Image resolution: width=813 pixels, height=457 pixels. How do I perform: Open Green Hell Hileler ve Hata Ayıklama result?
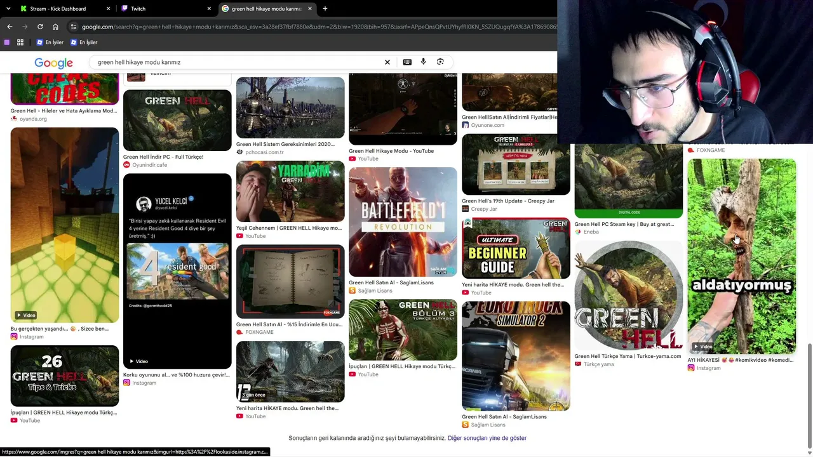click(x=64, y=111)
